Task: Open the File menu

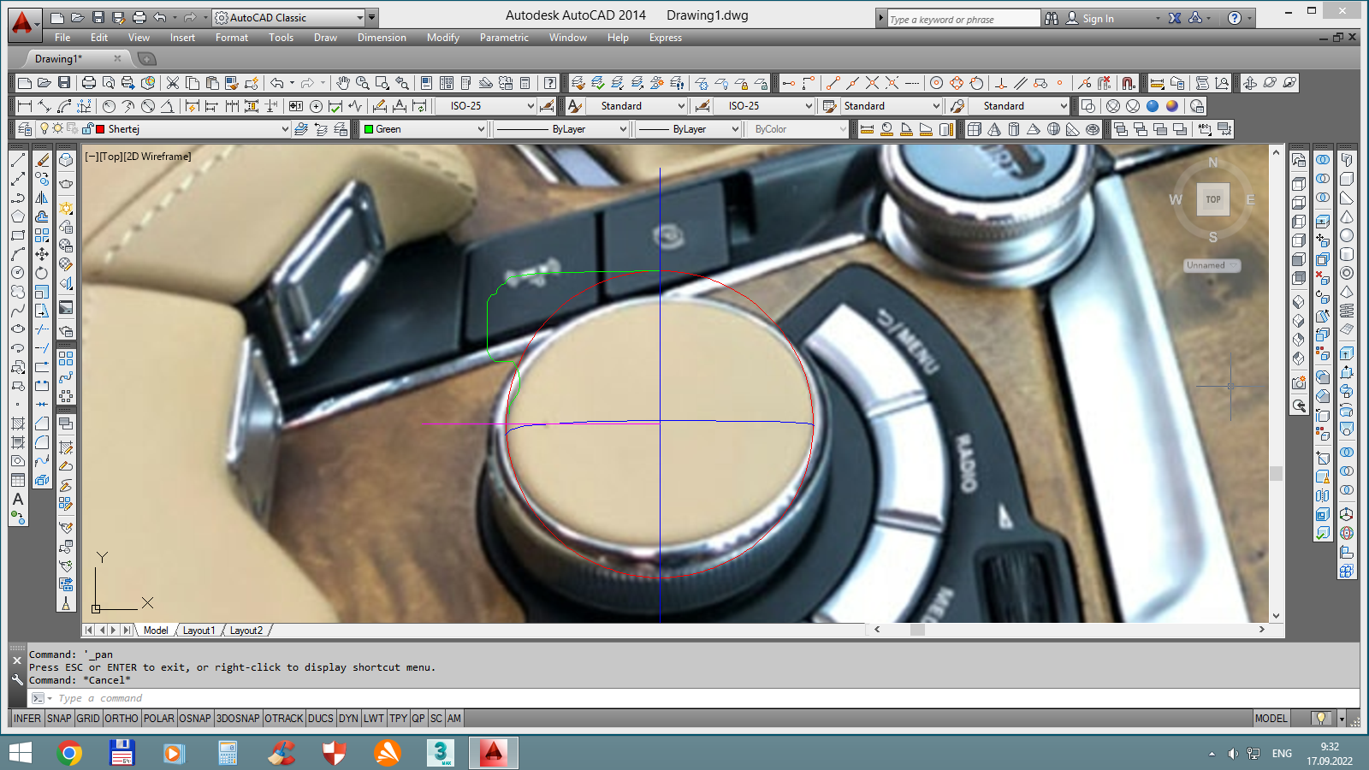Action: tap(62, 38)
